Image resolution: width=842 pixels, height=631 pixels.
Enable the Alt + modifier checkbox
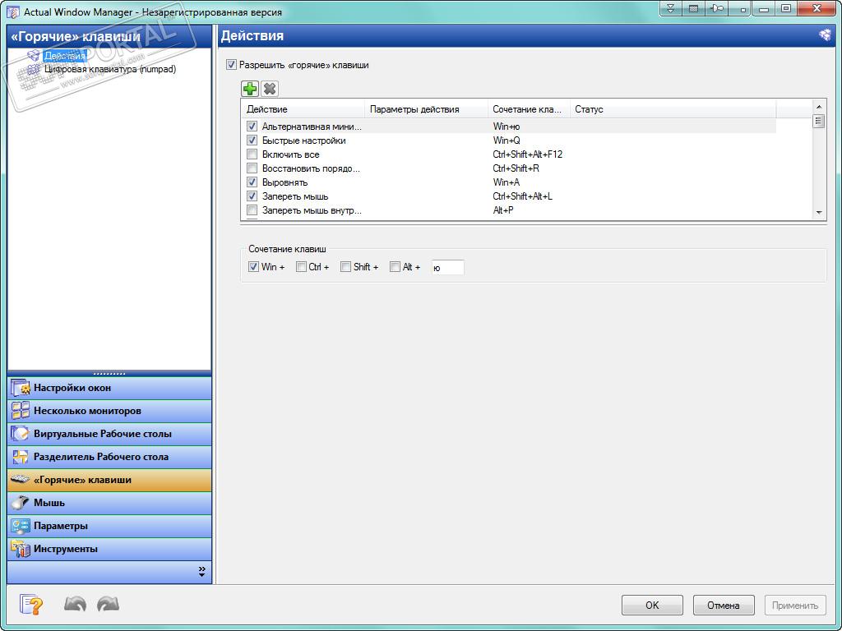click(x=395, y=267)
